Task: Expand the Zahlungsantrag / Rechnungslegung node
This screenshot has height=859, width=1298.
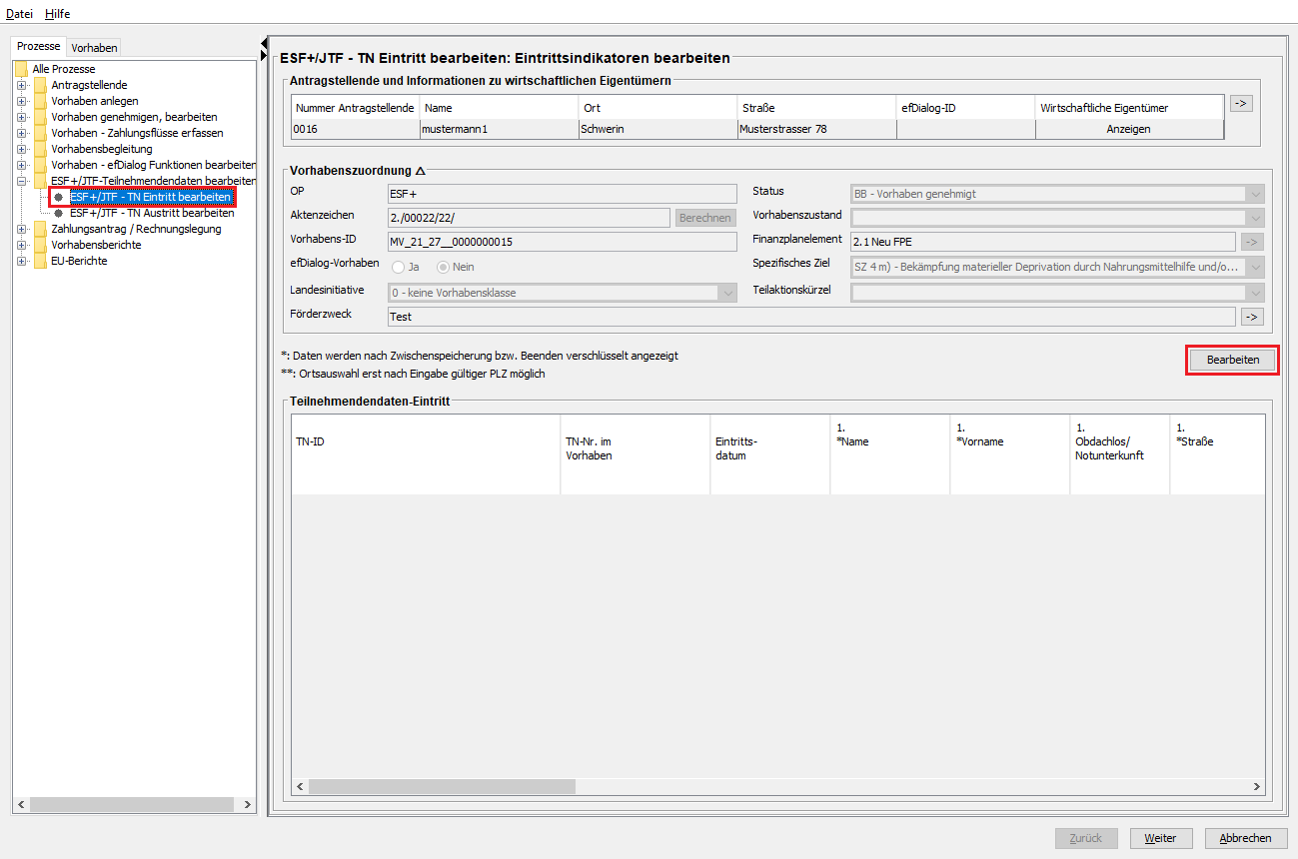Action: pyautogui.click(x=21, y=229)
